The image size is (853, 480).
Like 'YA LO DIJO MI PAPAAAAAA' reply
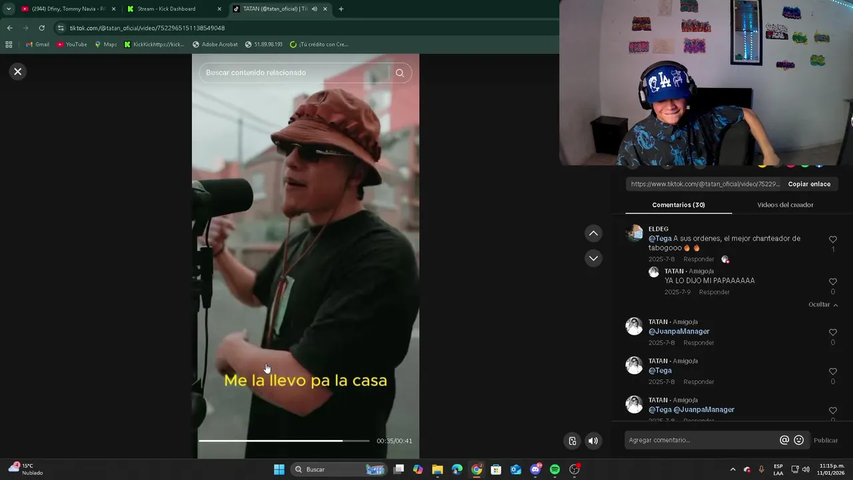pos(832,282)
